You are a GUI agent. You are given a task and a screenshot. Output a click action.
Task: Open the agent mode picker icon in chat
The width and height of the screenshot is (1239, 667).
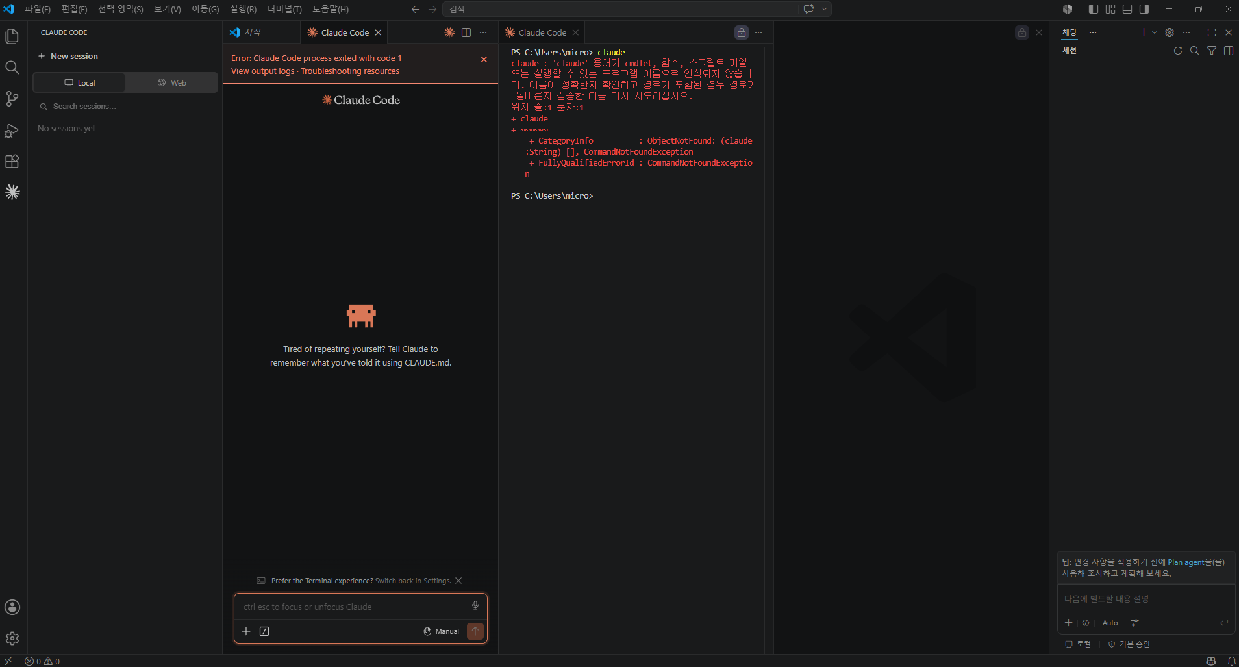(x=1086, y=623)
